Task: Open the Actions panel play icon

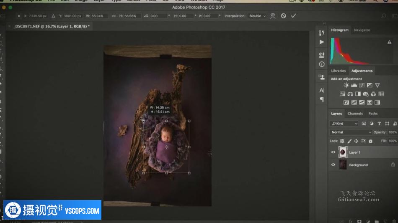Action: [x=322, y=42]
